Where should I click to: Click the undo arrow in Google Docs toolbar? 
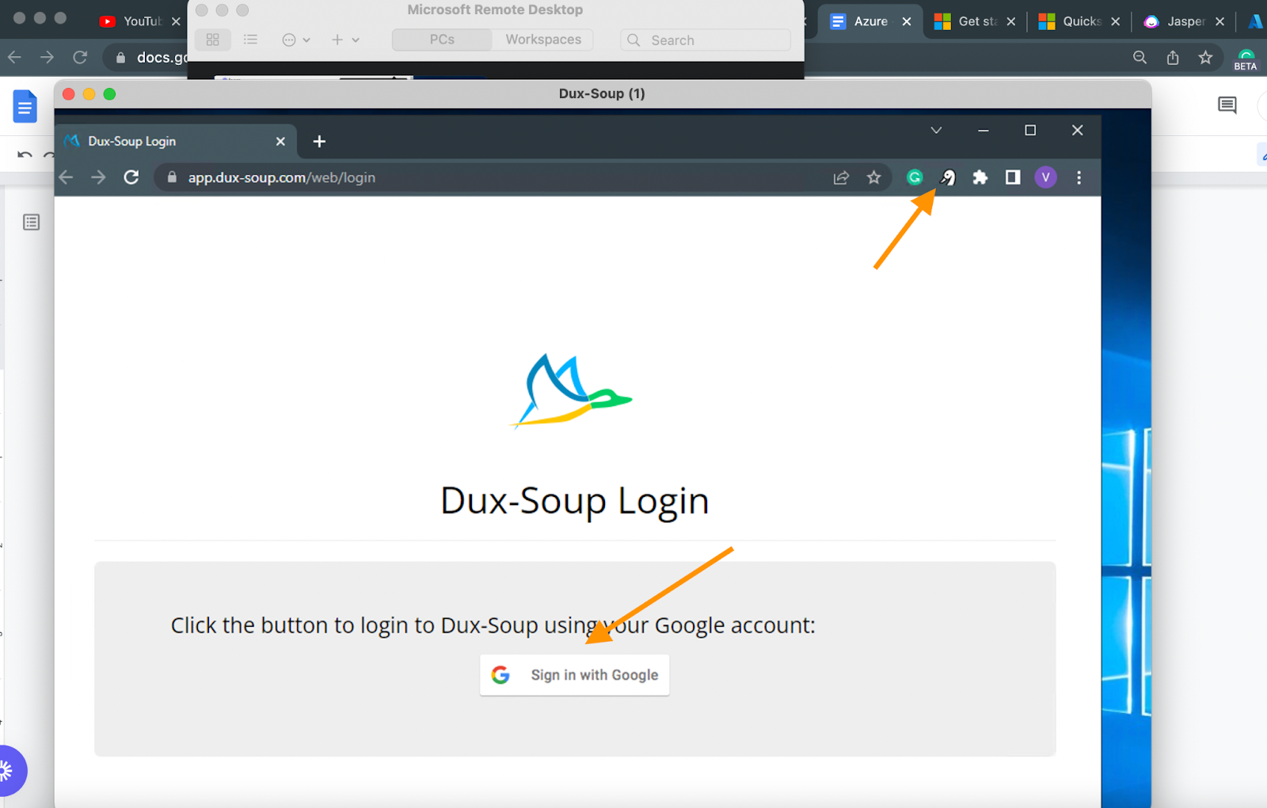[x=25, y=155]
